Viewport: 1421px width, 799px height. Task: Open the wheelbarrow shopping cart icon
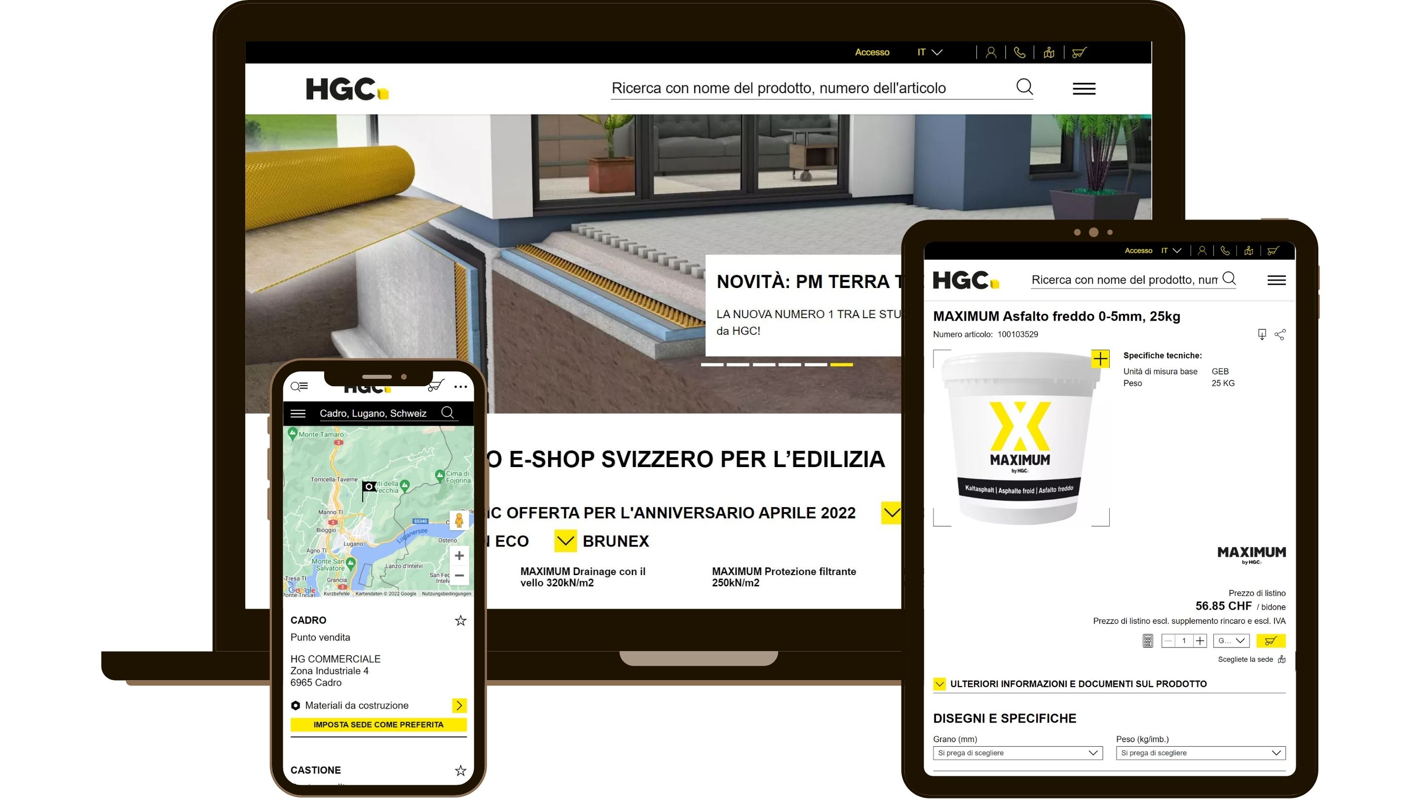click(x=1079, y=52)
